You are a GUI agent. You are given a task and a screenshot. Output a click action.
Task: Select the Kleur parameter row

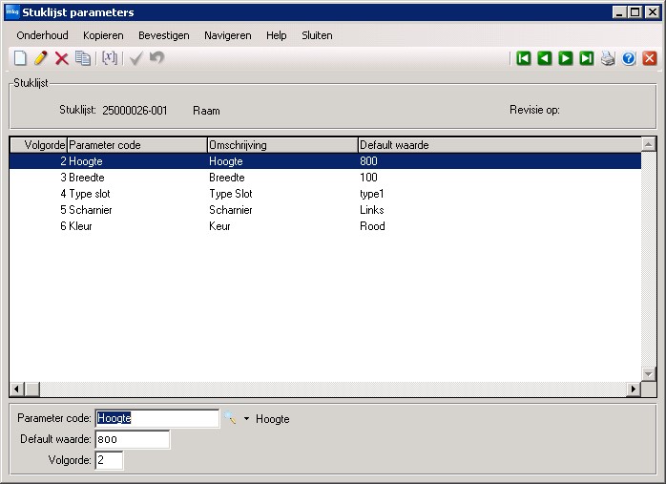tap(325, 225)
